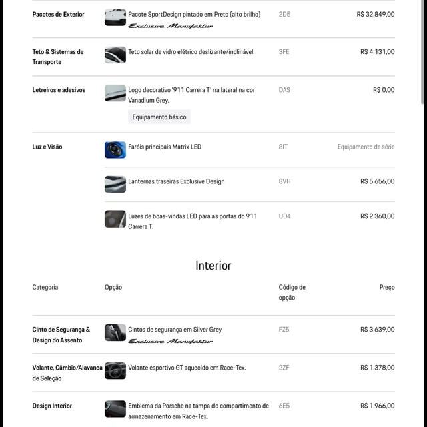Open the Cintos de segurança Silver Grey thumbnail
This screenshot has height=427, width=427.
click(x=115, y=332)
